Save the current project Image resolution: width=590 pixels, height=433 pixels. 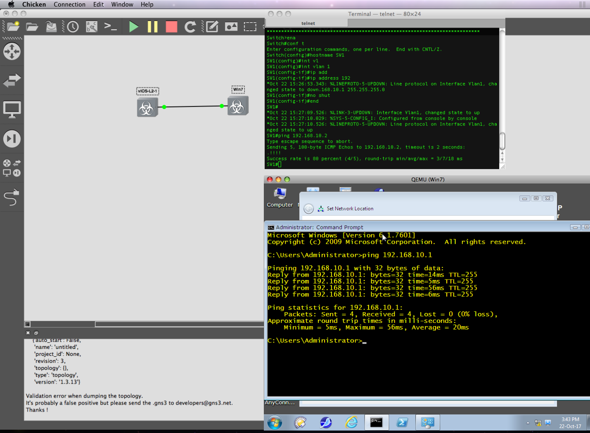[x=51, y=27]
